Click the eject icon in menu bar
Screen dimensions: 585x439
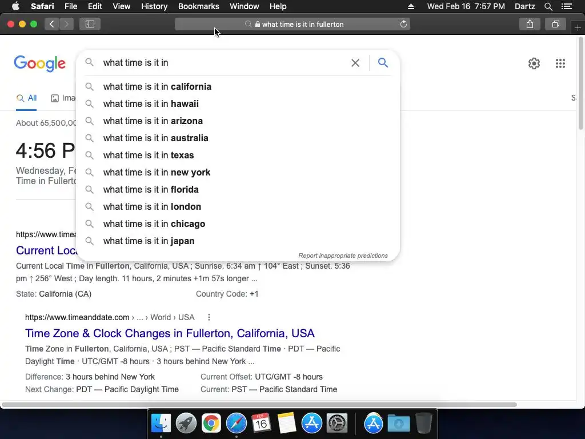click(411, 6)
